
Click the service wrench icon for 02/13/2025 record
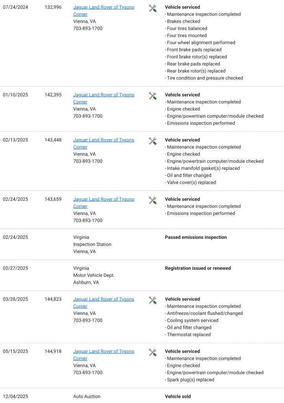coord(153,141)
